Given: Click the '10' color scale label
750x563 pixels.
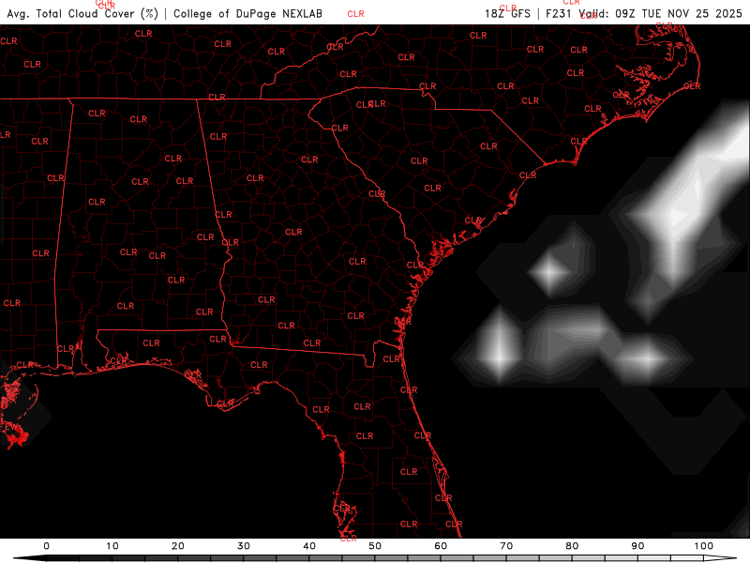Looking at the screenshot, I should click(x=112, y=546).
